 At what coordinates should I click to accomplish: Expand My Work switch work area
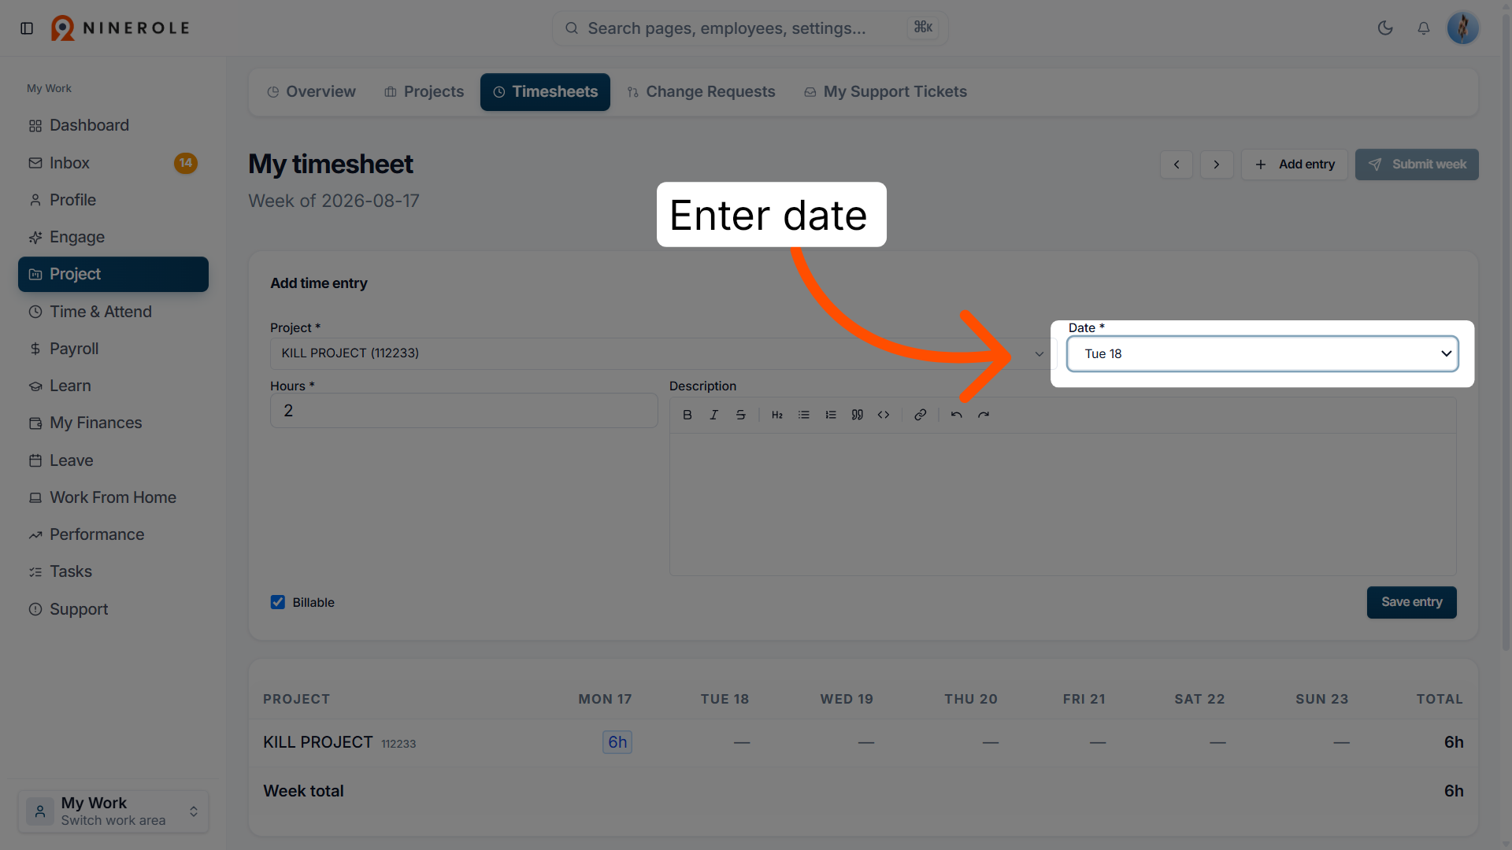coord(113,811)
